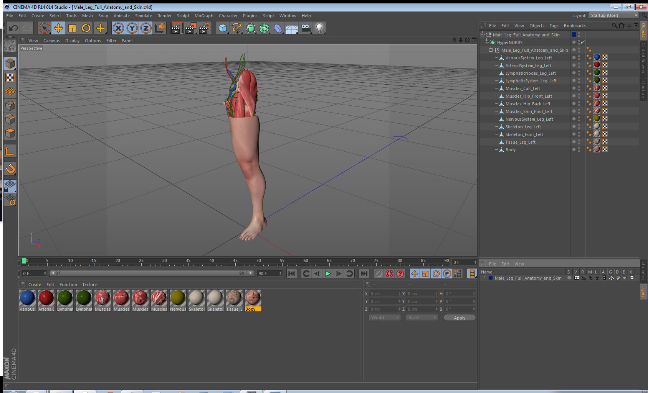648x393 pixels.
Task: Toggle Record Active Objects button
Action: tap(379, 273)
